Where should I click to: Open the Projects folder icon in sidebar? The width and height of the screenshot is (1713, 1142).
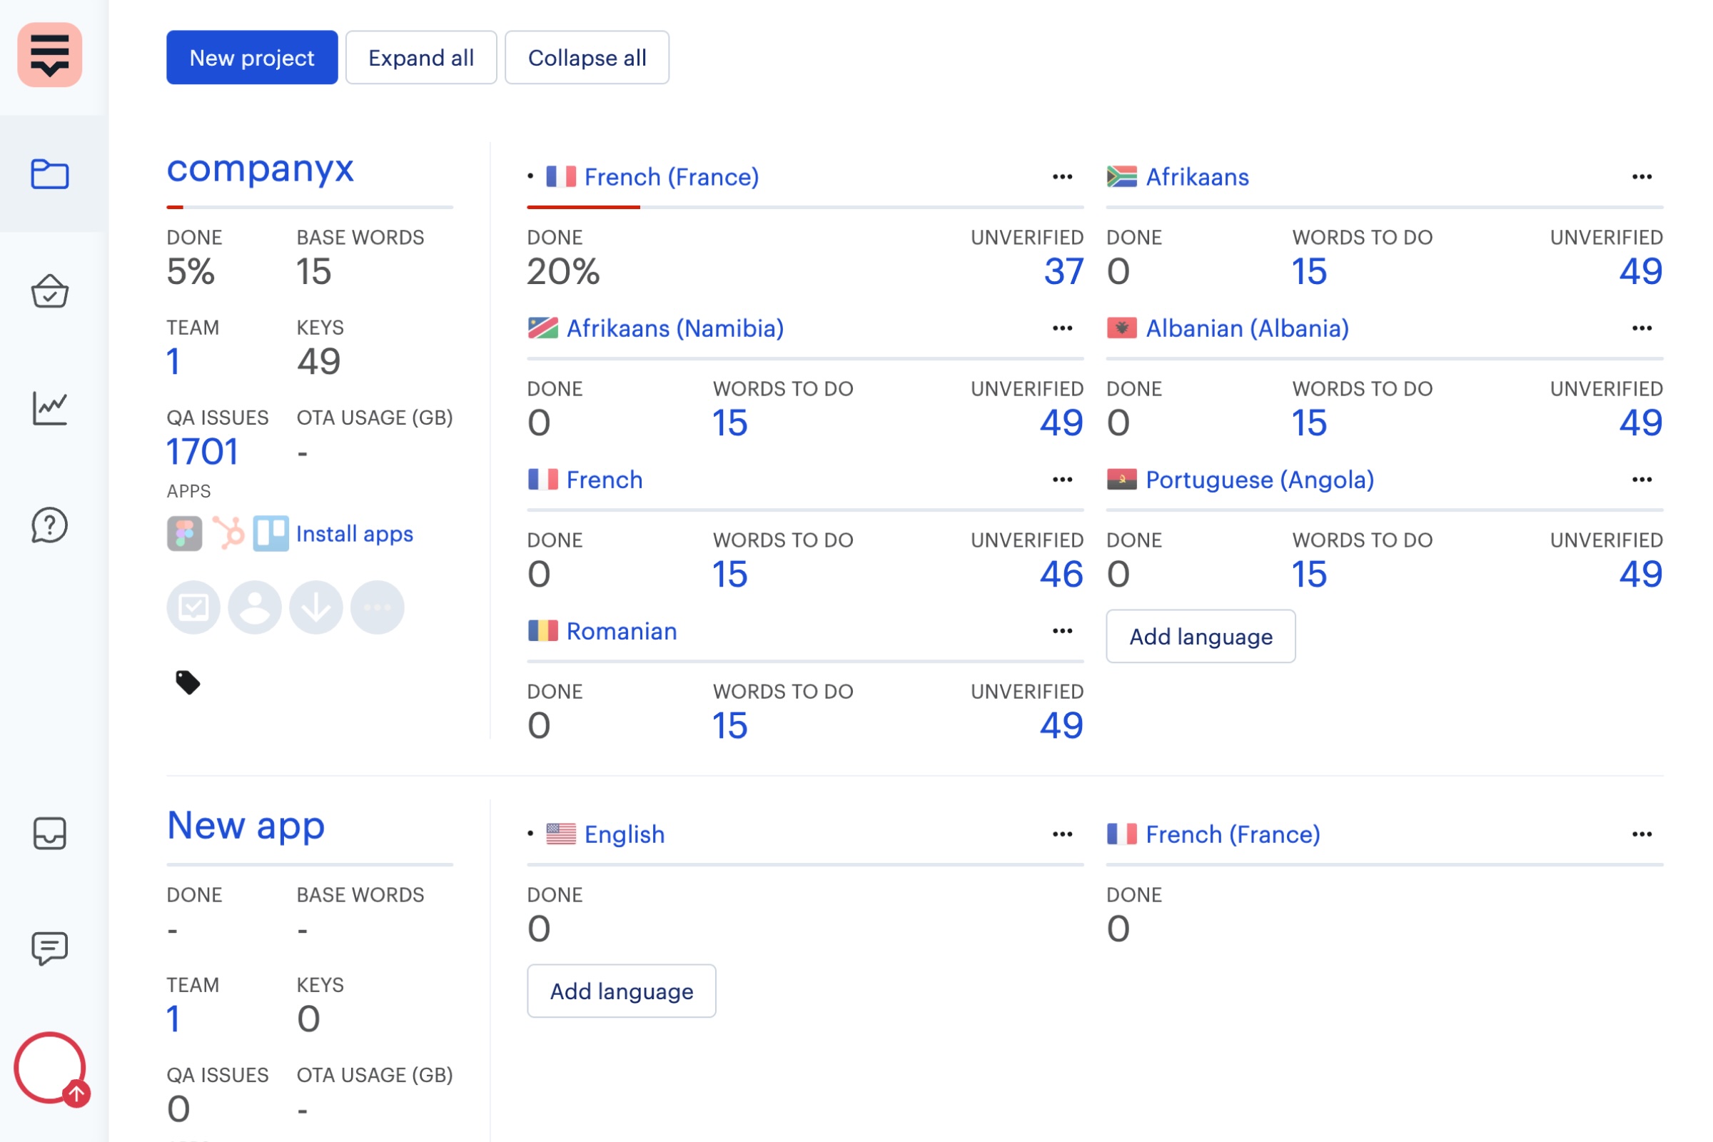coord(49,174)
